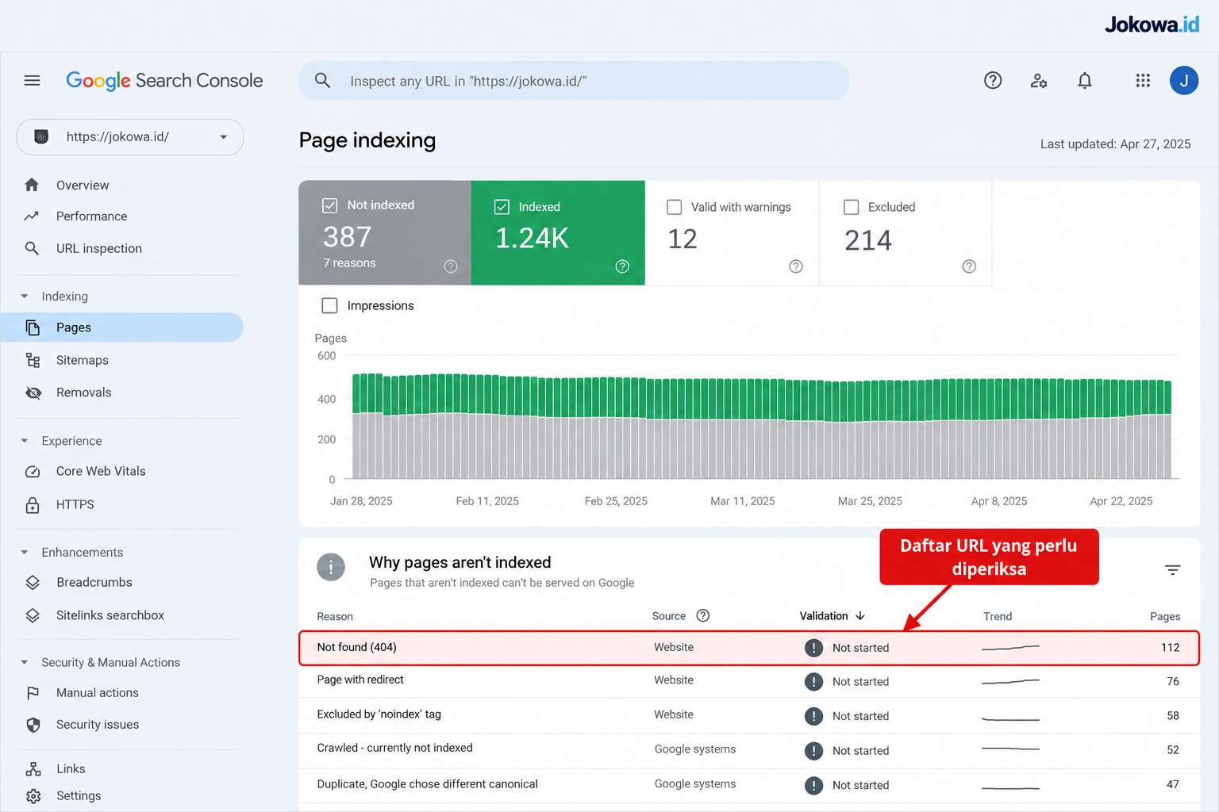Check the Excluded checkbox
Viewport: 1219px width, 812px height.
click(852, 207)
